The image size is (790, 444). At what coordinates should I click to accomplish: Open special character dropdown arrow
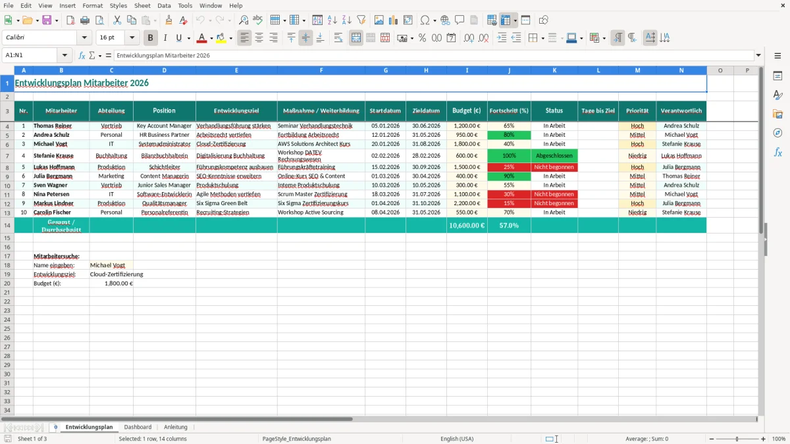click(434, 20)
